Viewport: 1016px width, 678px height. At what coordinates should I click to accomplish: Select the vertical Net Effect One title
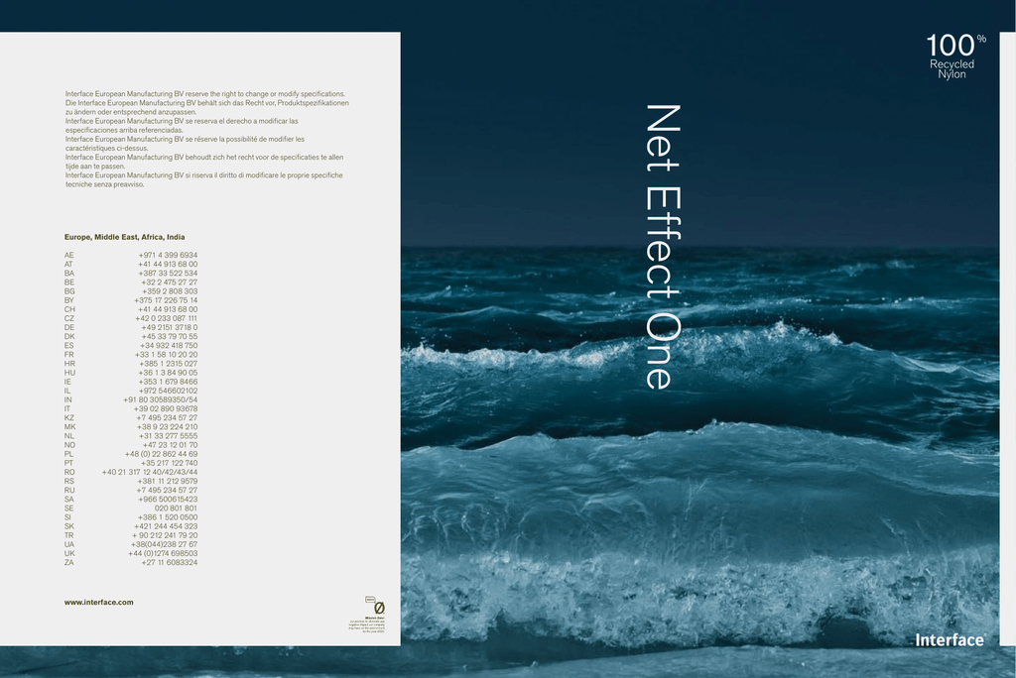664,247
